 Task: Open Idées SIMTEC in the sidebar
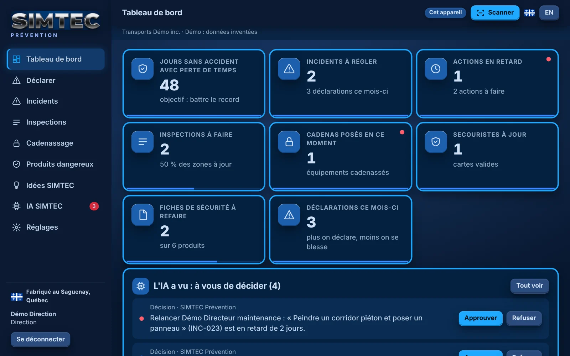56,185
